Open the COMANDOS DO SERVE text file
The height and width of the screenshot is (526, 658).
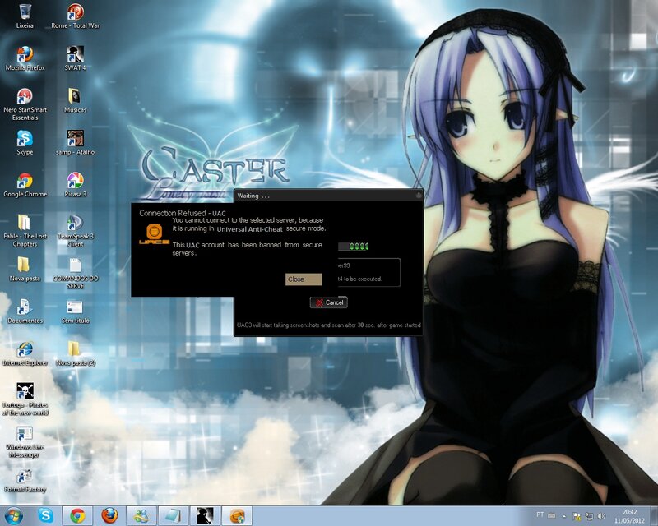(x=75, y=274)
